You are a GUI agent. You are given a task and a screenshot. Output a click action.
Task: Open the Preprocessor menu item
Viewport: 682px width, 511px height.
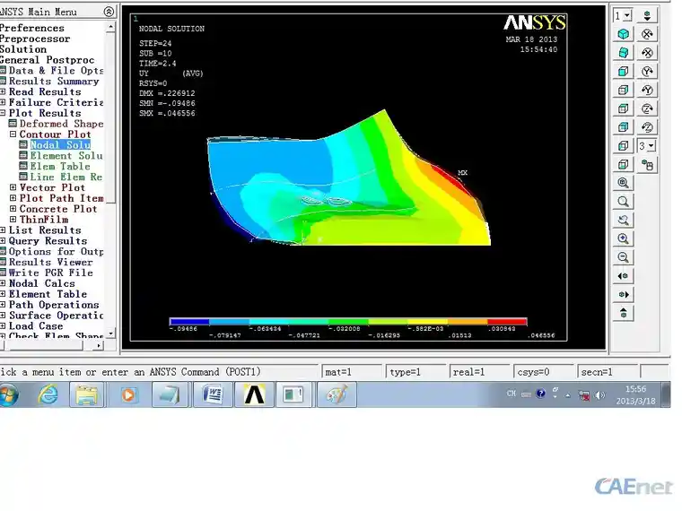tap(35, 39)
